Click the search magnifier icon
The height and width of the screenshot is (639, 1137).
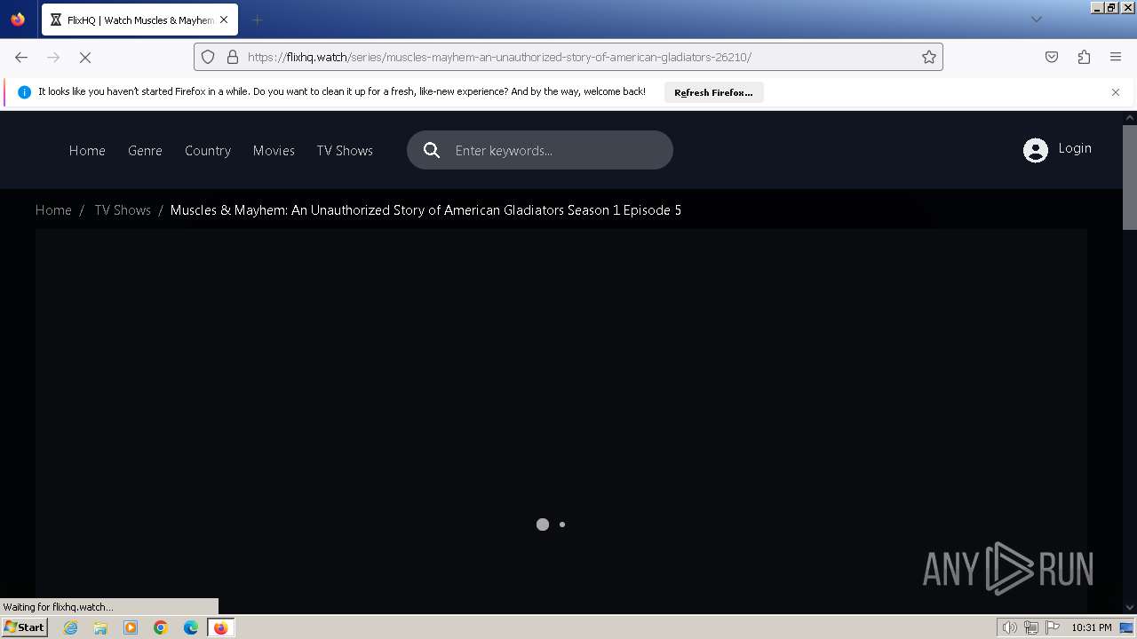coord(432,150)
